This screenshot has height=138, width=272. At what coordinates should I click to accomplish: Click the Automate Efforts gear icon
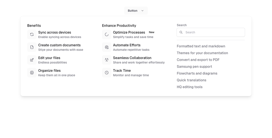(107, 47)
